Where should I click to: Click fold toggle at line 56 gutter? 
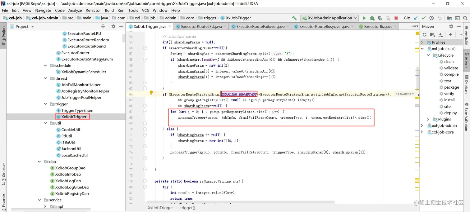coord(145,48)
